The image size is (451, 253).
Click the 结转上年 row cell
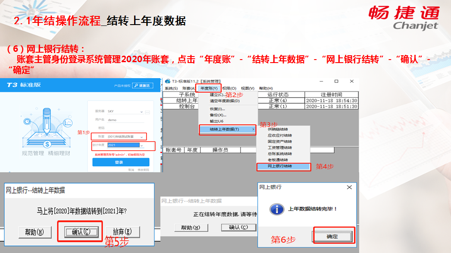(187, 100)
